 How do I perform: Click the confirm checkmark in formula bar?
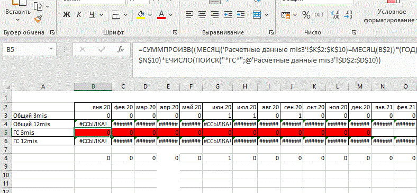tap(102, 49)
